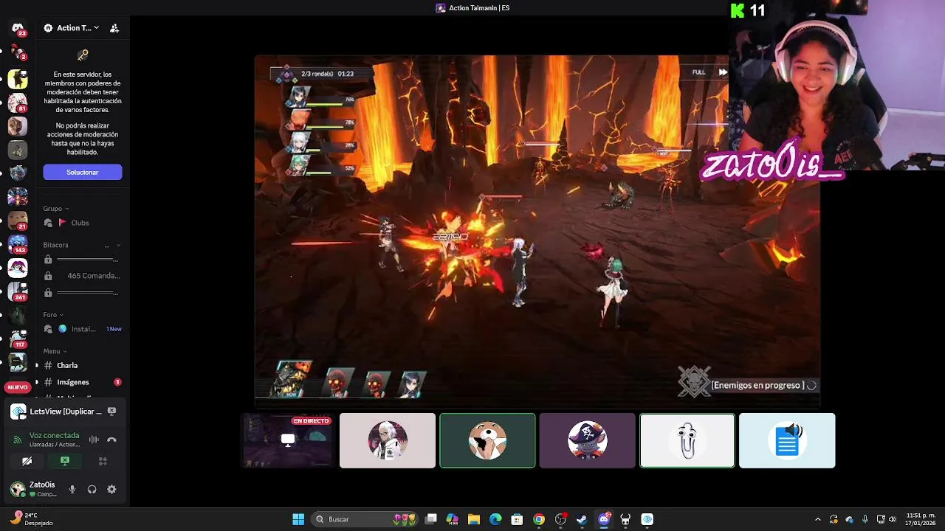Open the Clubs channel
Viewport: 945px width, 531px height.
pyautogui.click(x=81, y=223)
